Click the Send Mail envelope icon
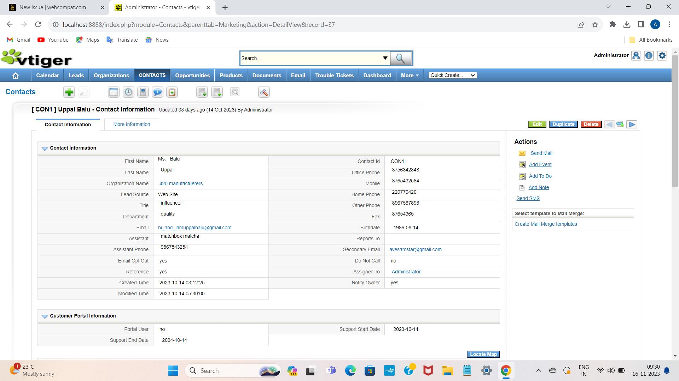679x381 pixels. point(522,153)
